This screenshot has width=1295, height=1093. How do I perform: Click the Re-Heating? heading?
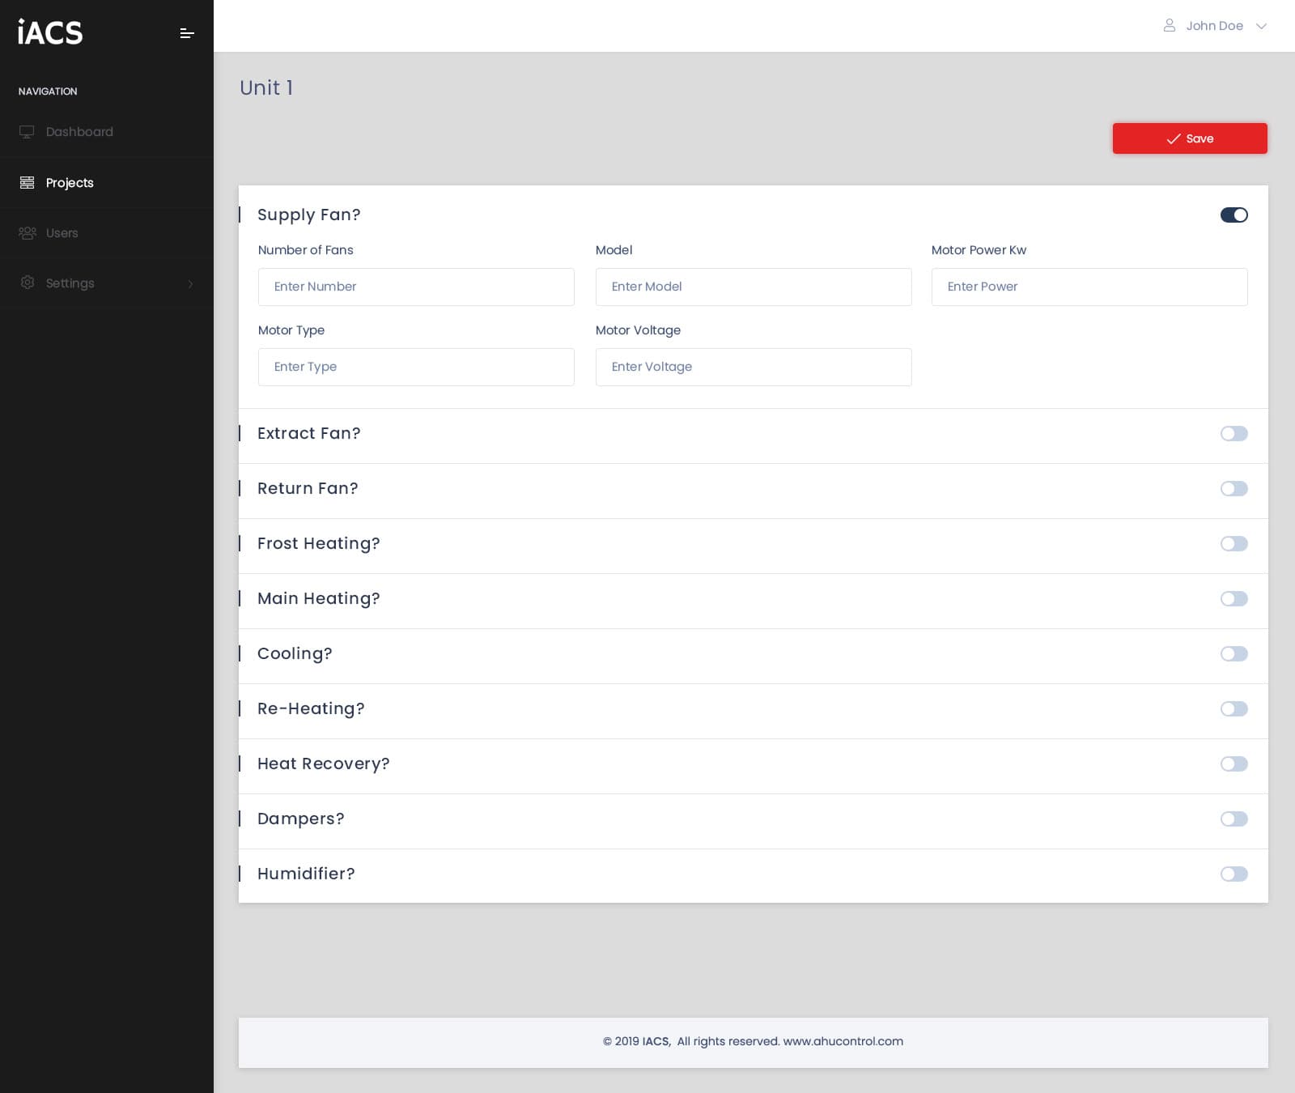click(311, 708)
